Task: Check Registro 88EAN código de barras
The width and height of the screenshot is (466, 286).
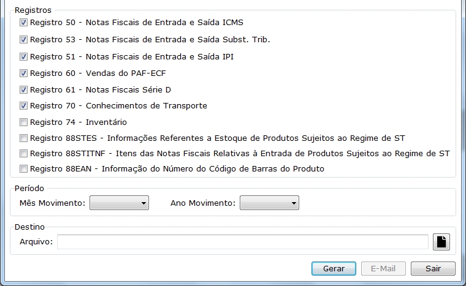Action: (x=24, y=169)
